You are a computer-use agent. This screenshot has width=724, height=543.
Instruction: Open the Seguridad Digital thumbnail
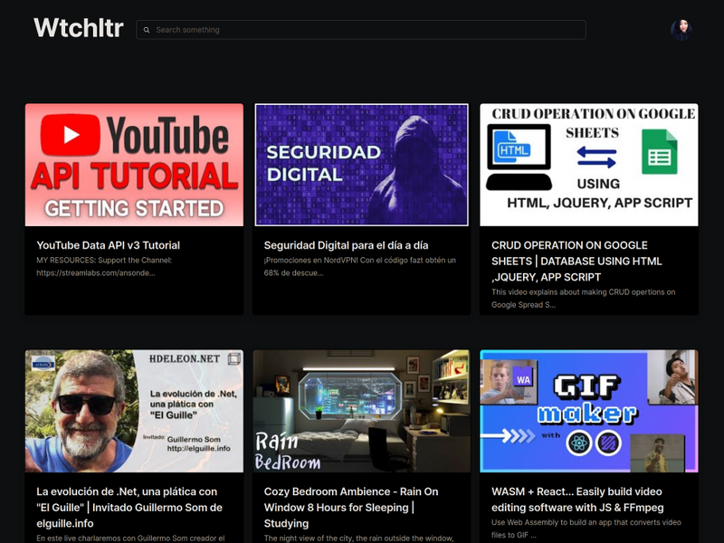pyautogui.click(x=361, y=165)
